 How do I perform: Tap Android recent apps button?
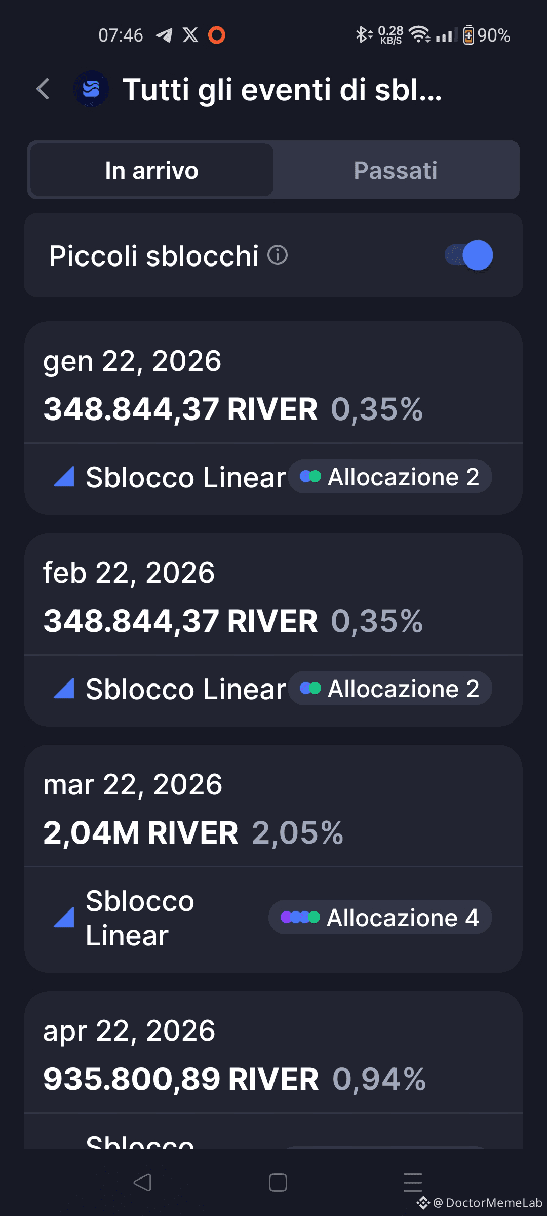click(x=413, y=1183)
